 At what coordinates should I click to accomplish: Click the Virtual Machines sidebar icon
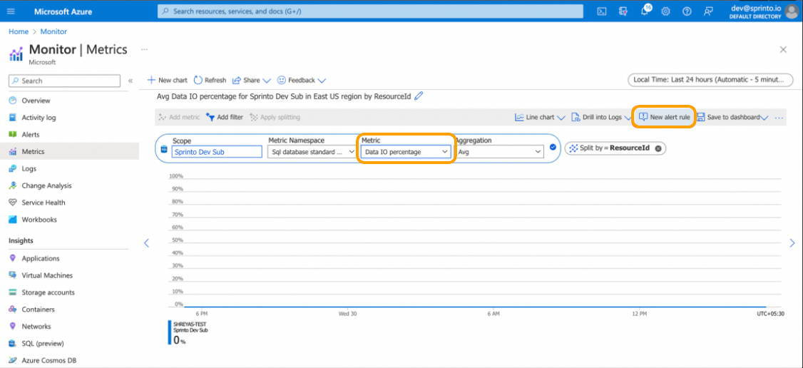(14, 275)
